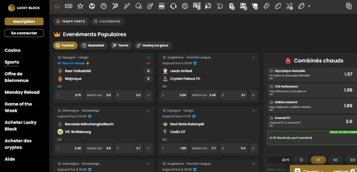Open stats icon for Real Betis Balompié match
This screenshot has height=172, width=357.
[x=253, y=110]
